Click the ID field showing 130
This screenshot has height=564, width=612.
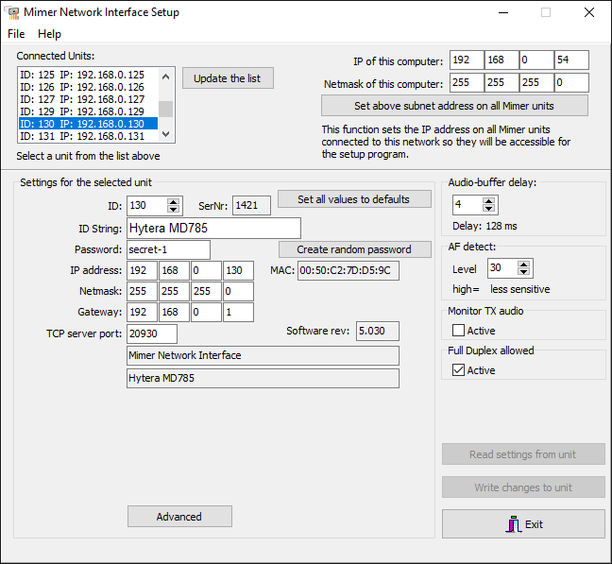(x=146, y=205)
